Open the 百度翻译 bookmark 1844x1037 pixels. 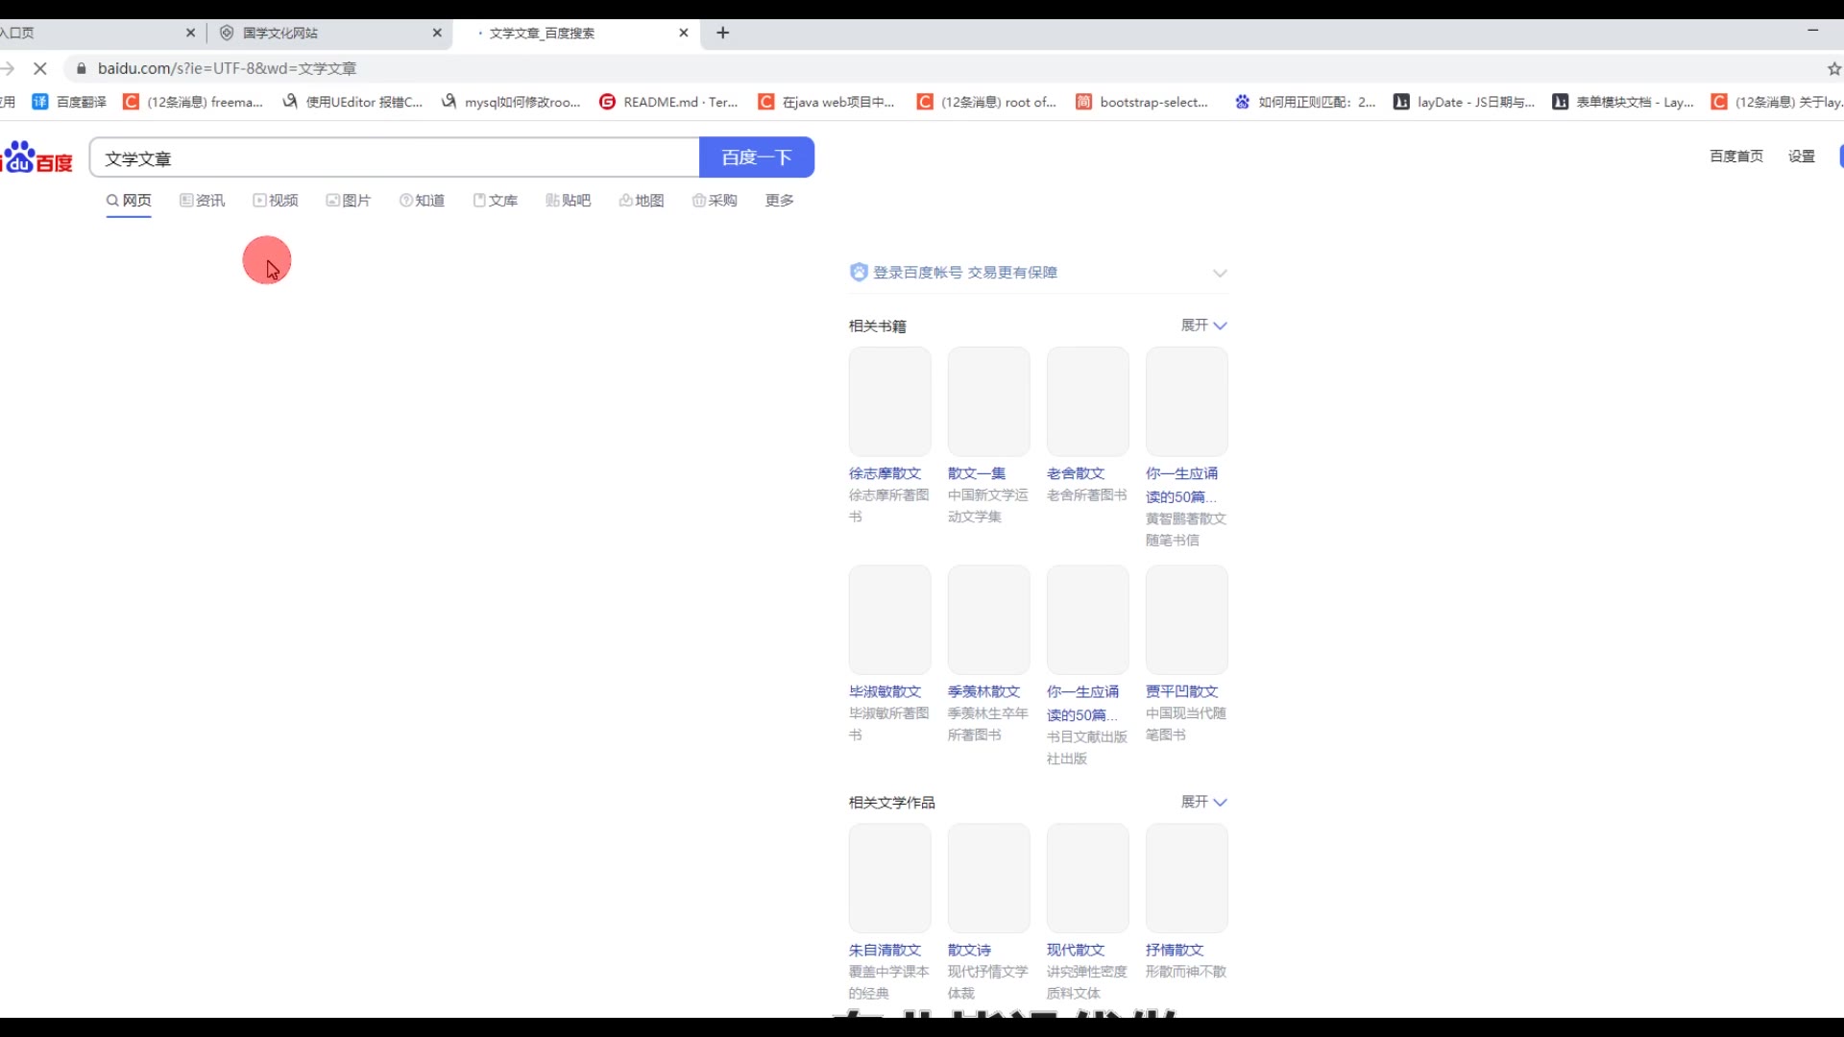click(69, 102)
